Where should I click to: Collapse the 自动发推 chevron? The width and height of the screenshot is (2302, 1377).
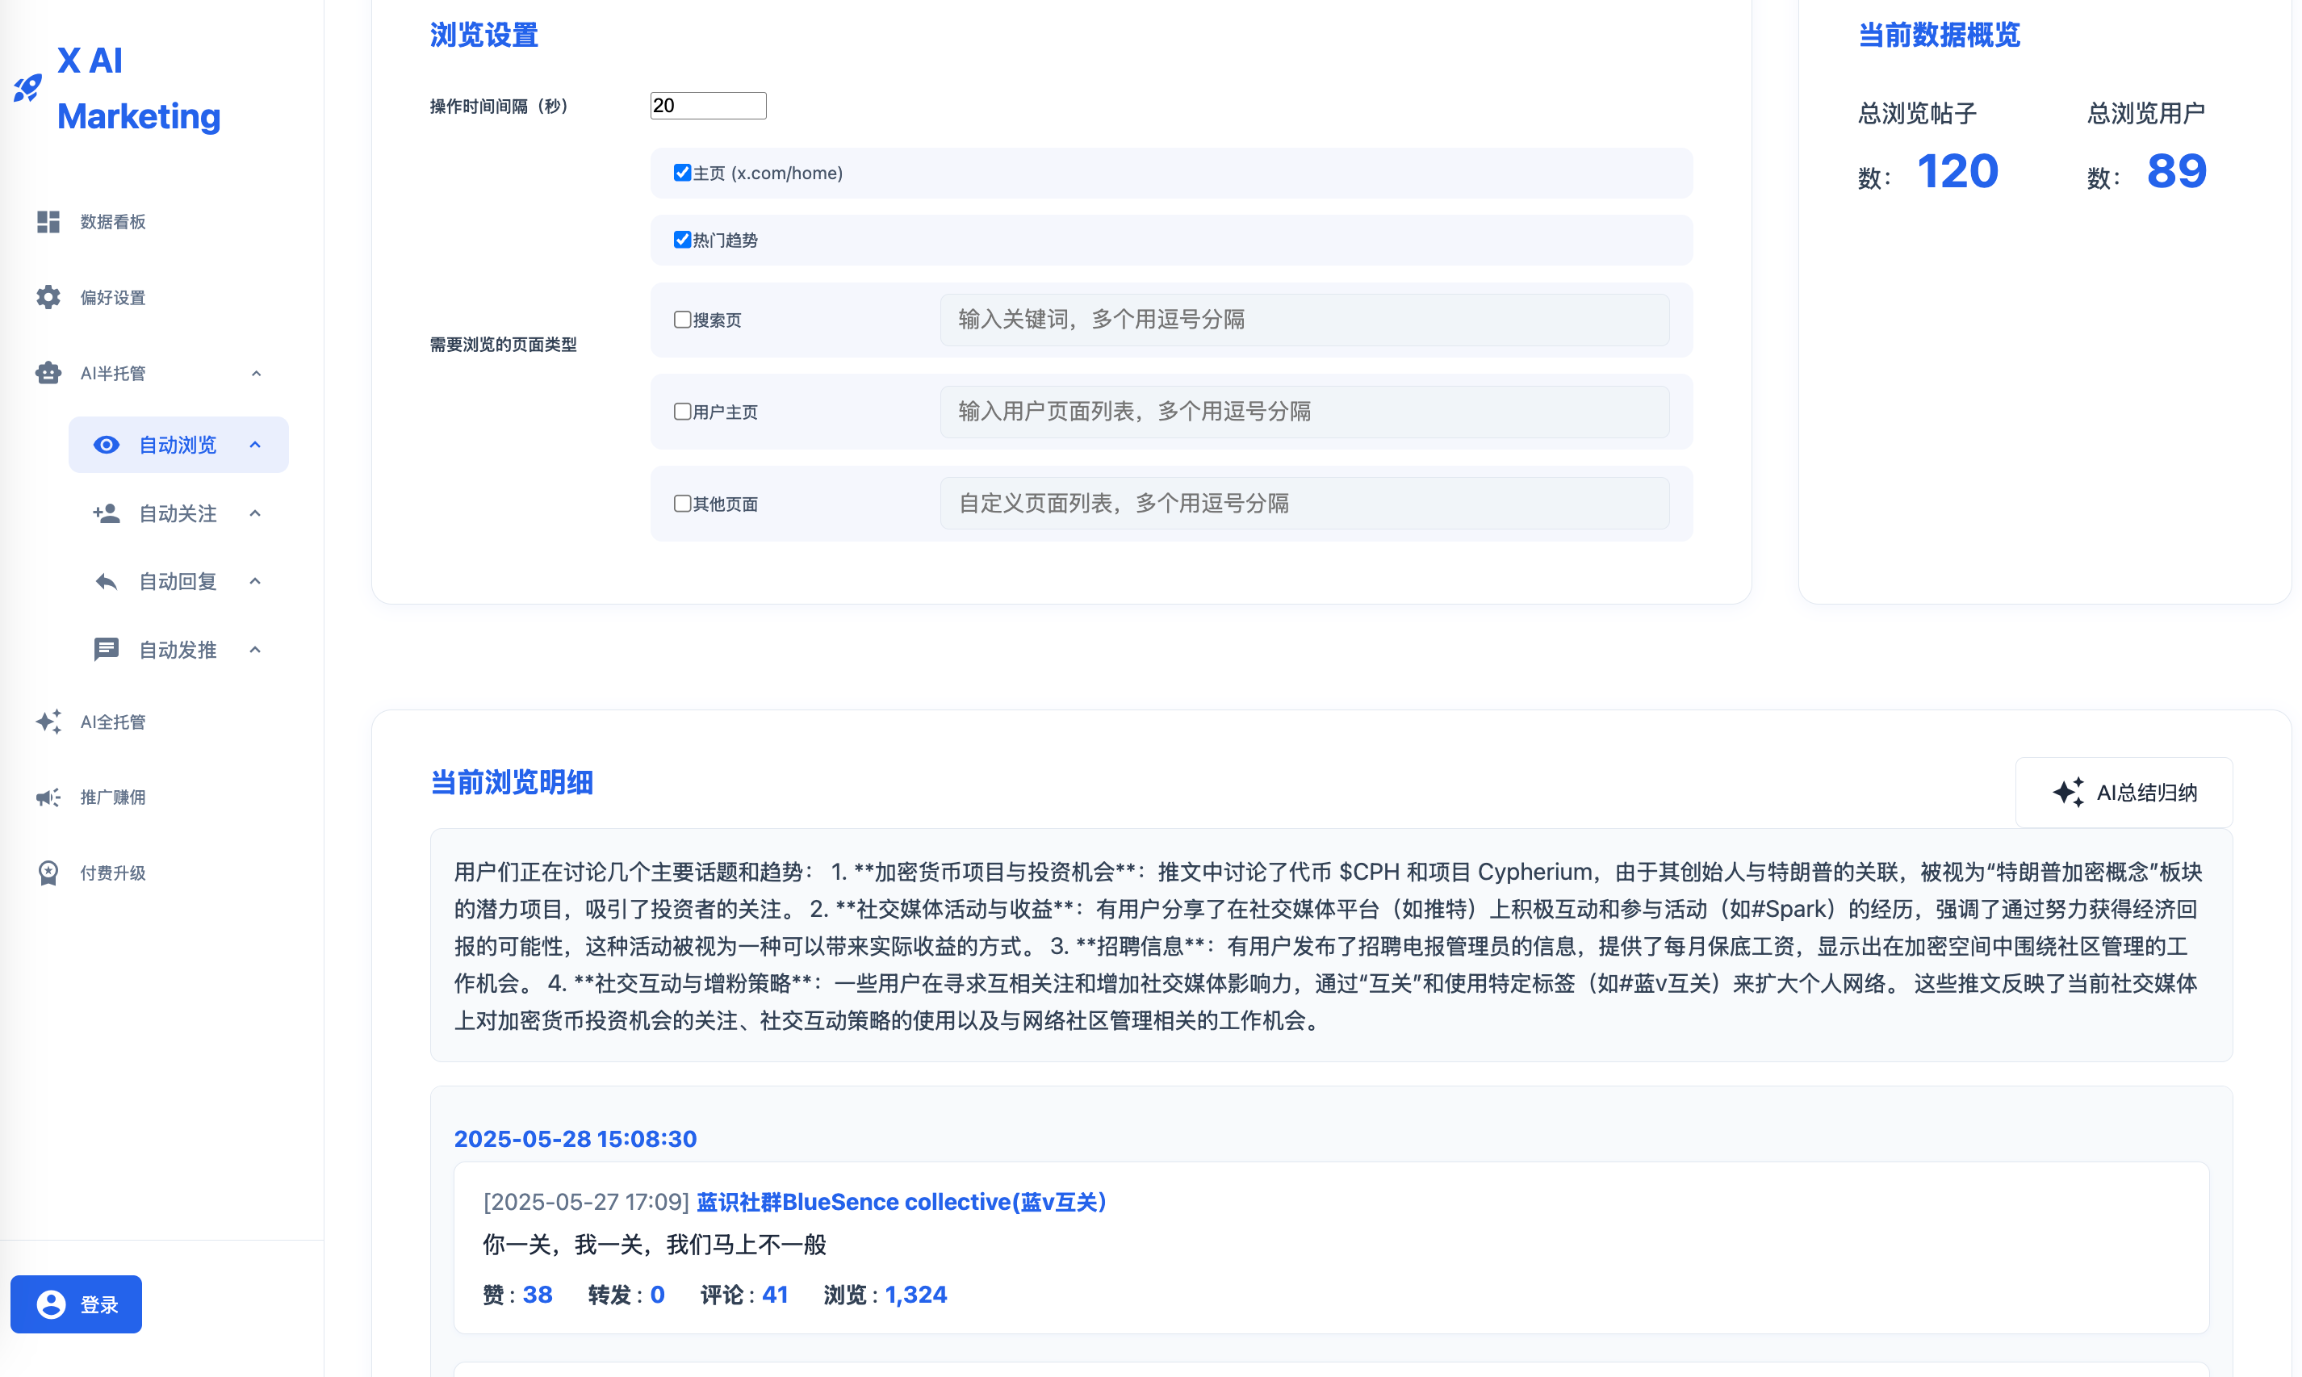[x=255, y=649]
